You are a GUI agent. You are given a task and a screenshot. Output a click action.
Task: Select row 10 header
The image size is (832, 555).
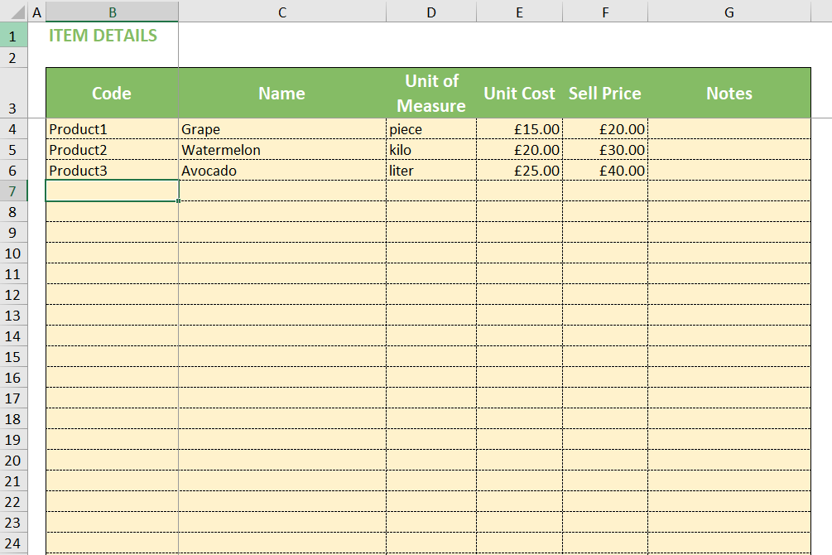13,253
